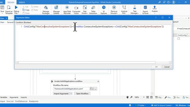
Task: Click the Cint(Config condition field in Properties
Action: (182, 35)
